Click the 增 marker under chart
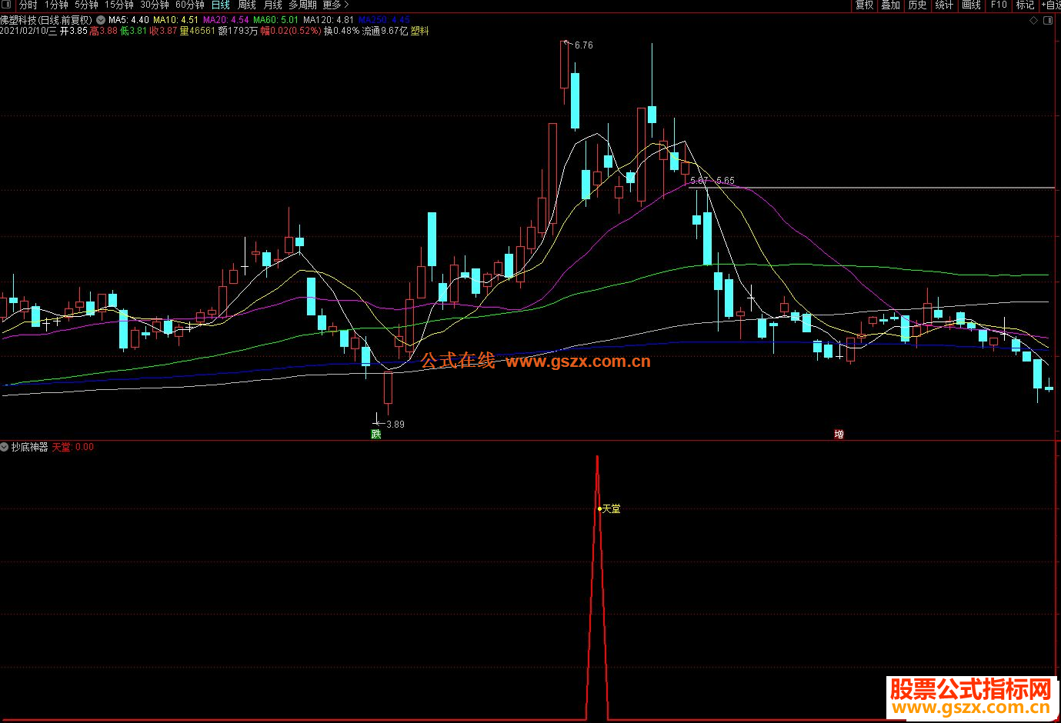The image size is (1061, 723). click(839, 435)
